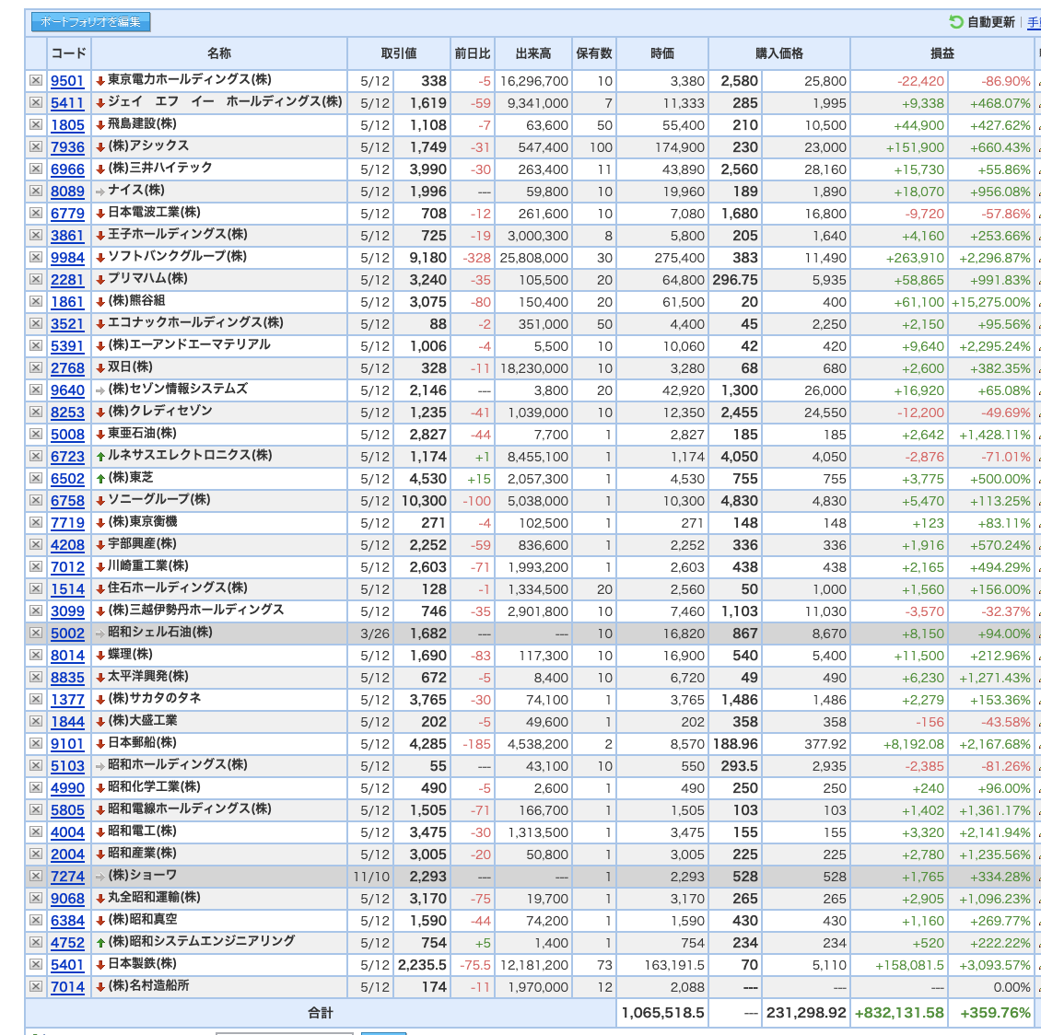The width and height of the screenshot is (1041, 1035).
Task: Follow code link 6502 東芝
Action: 68,478
